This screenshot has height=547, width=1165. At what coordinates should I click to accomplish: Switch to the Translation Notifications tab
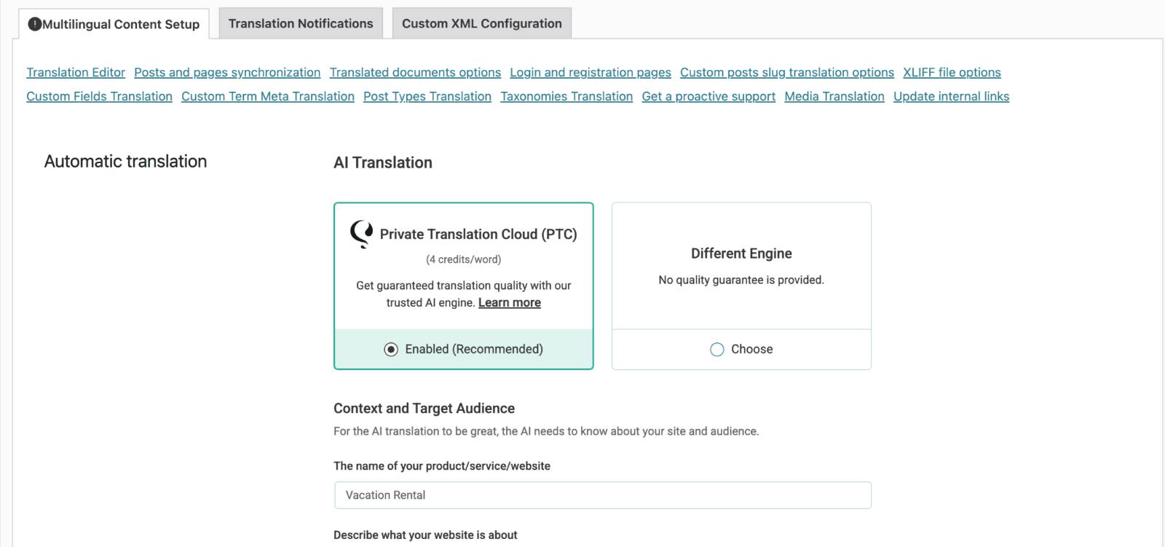301,23
